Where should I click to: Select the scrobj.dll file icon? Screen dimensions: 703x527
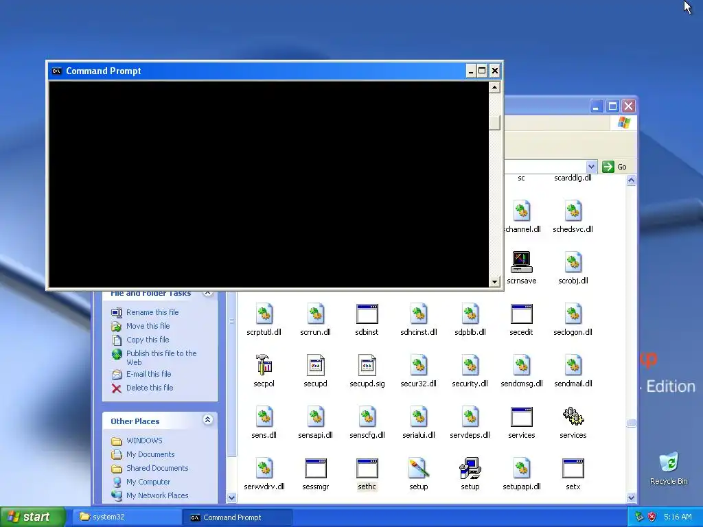[x=573, y=262]
